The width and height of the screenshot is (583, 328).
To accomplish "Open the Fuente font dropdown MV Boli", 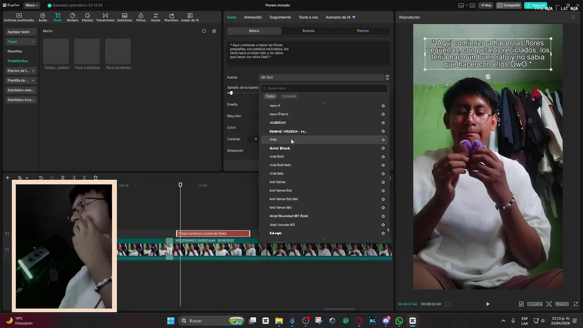I will [324, 77].
